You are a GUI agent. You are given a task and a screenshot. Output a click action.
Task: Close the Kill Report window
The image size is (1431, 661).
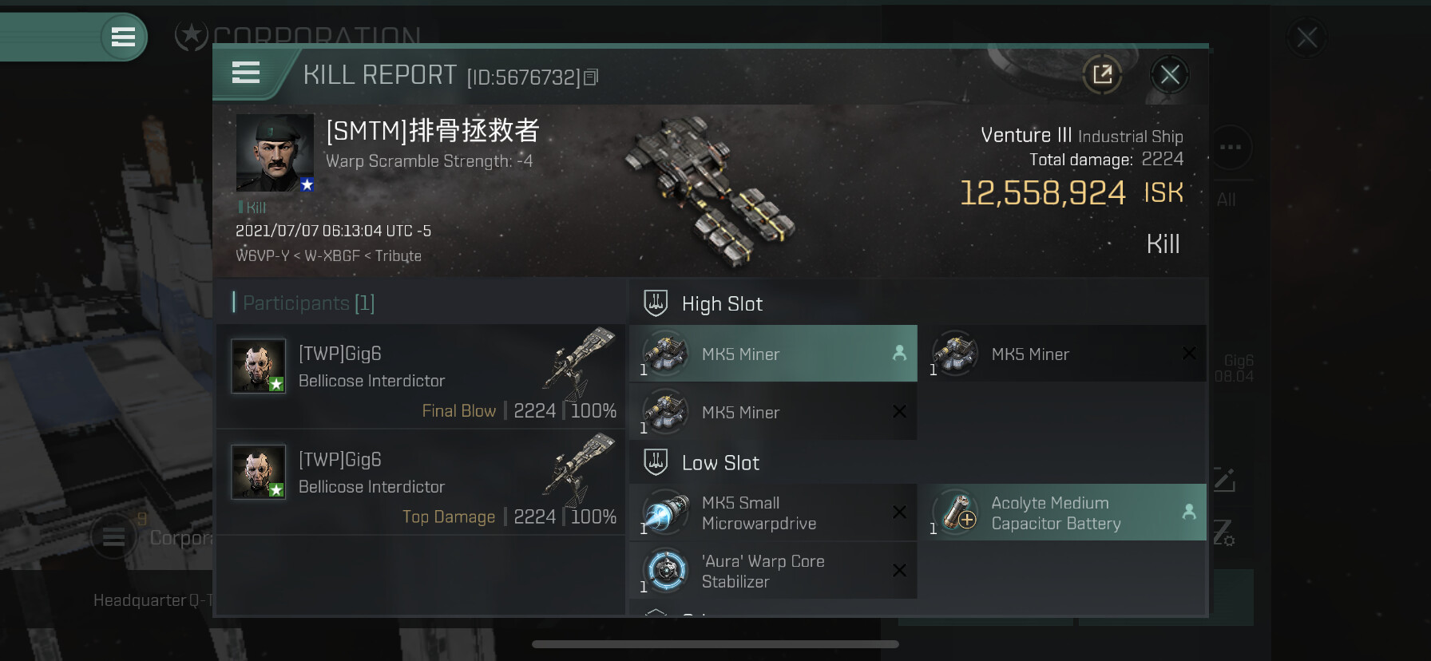[1170, 75]
